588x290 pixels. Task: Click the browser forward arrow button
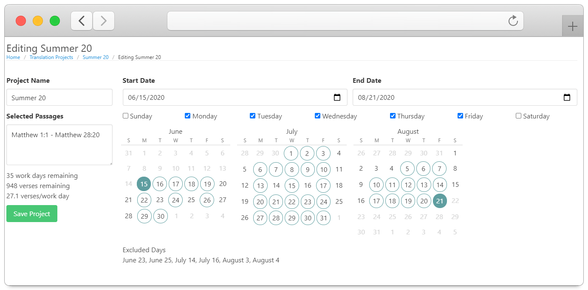coord(104,21)
